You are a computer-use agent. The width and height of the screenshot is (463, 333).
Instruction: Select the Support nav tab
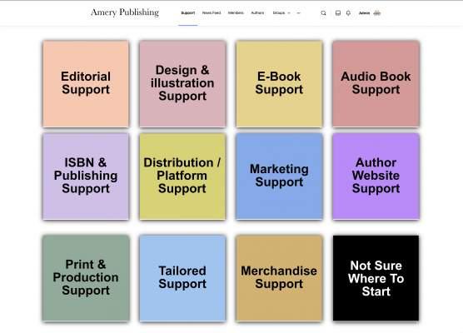[188, 13]
